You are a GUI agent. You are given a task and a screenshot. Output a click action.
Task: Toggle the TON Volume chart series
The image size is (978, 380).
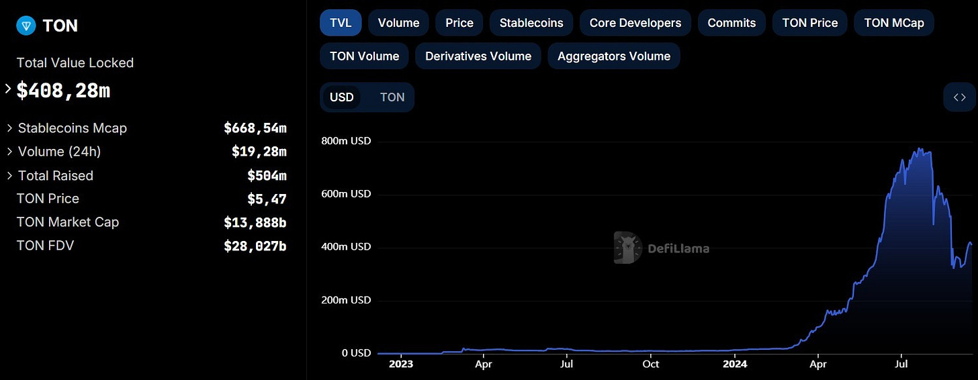(x=365, y=56)
